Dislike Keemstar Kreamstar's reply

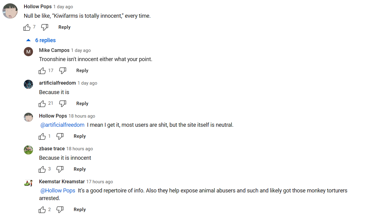pos(60,210)
